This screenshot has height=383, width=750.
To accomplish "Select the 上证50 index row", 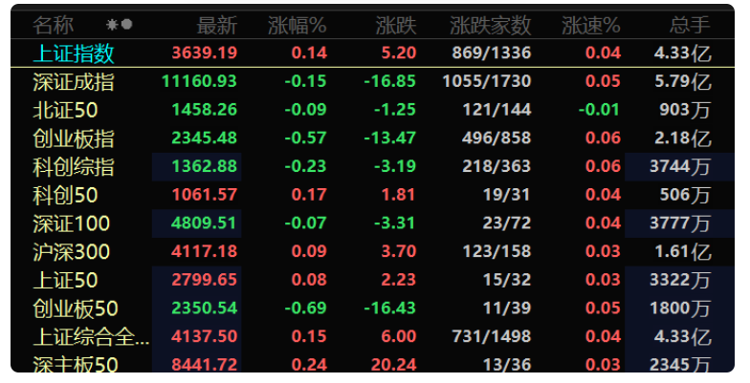I will (x=372, y=280).
